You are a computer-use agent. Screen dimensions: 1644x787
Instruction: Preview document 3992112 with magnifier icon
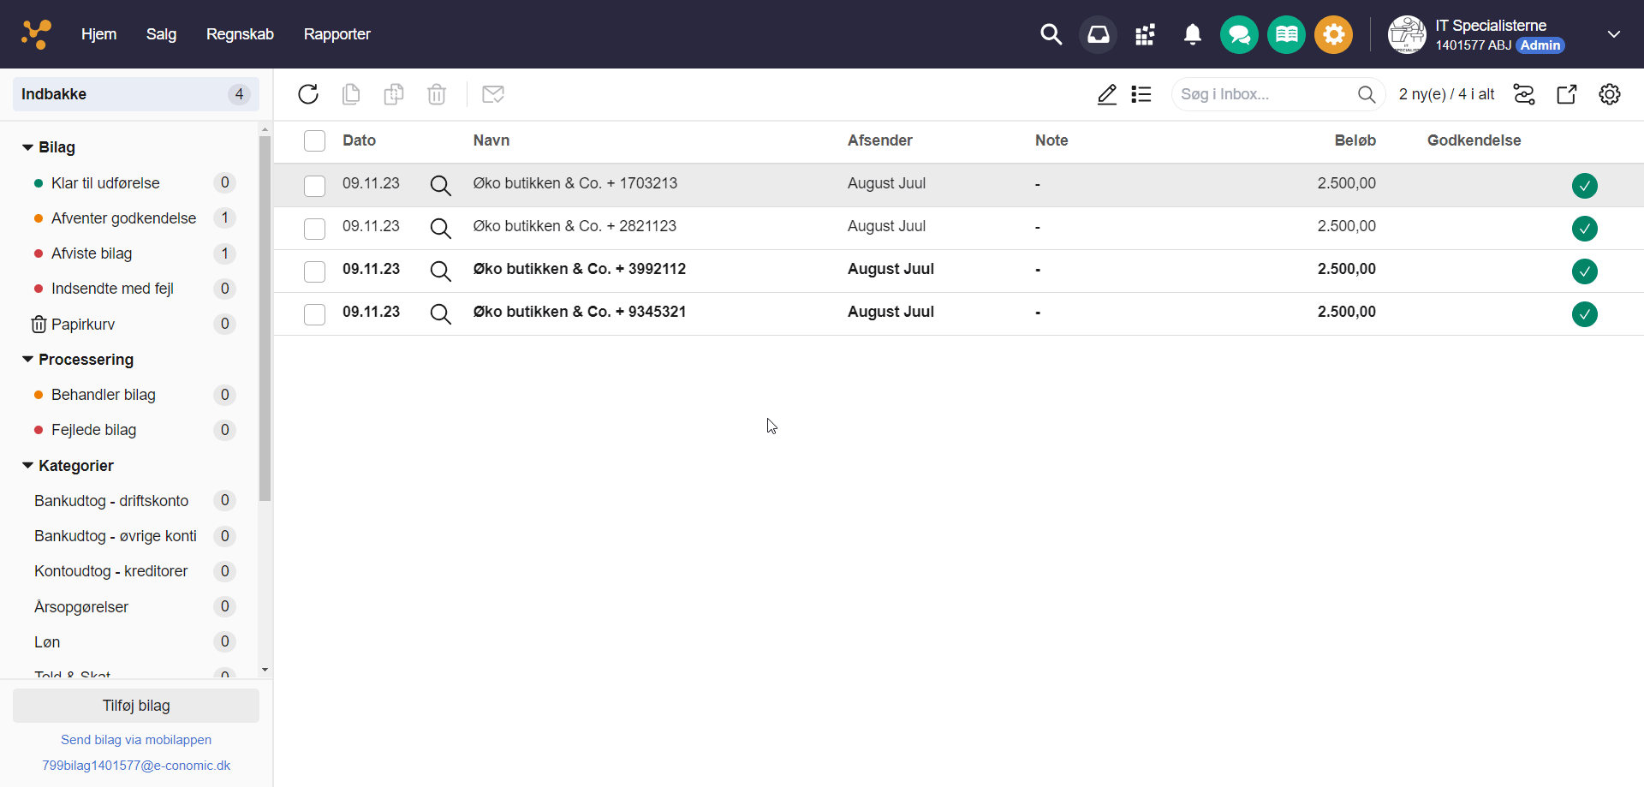440,271
